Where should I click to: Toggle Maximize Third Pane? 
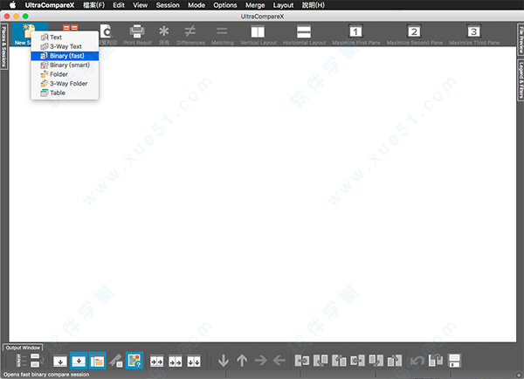point(473,35)
